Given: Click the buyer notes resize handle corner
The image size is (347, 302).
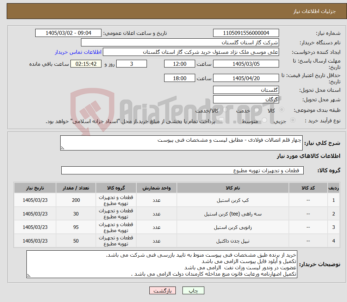Looking at the screenshot, I should point(29,276).
